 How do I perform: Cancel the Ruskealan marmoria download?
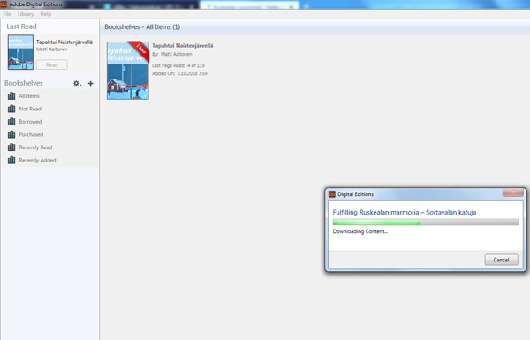501,260
